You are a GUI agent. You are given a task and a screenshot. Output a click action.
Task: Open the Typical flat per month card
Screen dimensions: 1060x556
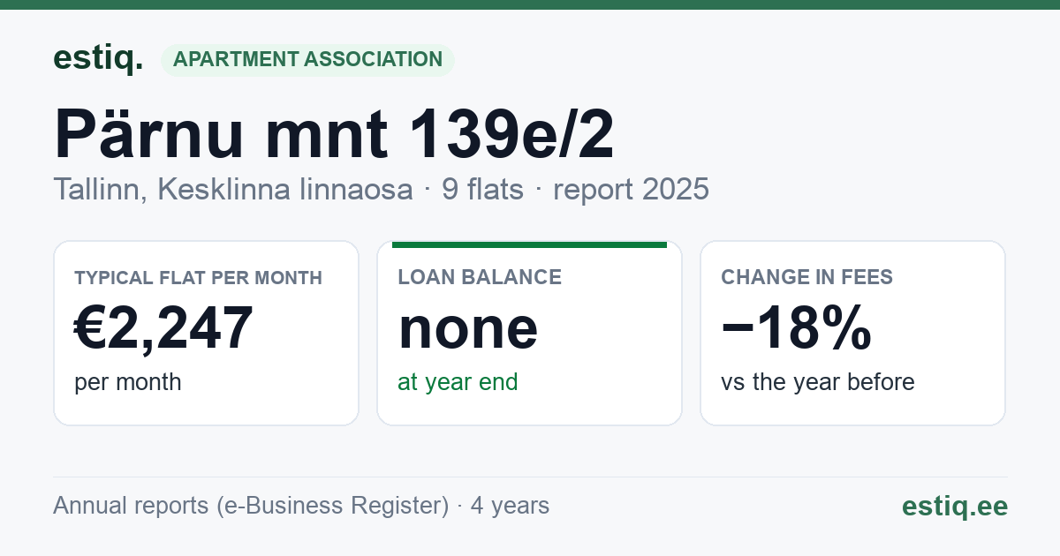pyautogui.click(x=206, y=333)
